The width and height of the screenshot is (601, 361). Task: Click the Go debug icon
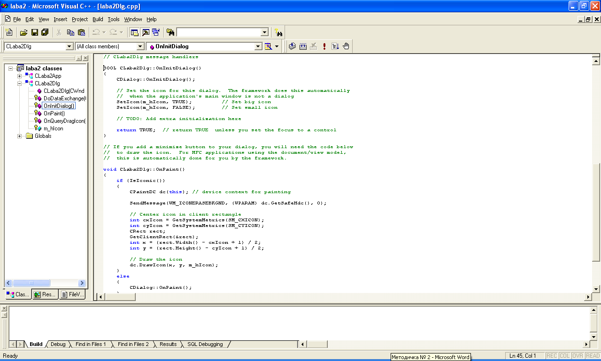coord(335,46)
